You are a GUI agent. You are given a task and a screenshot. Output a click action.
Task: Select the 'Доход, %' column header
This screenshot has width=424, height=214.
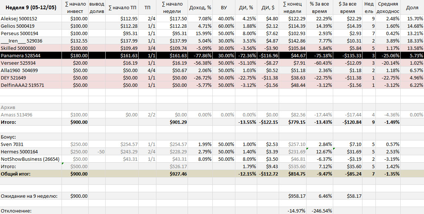(x=200, y=7)
